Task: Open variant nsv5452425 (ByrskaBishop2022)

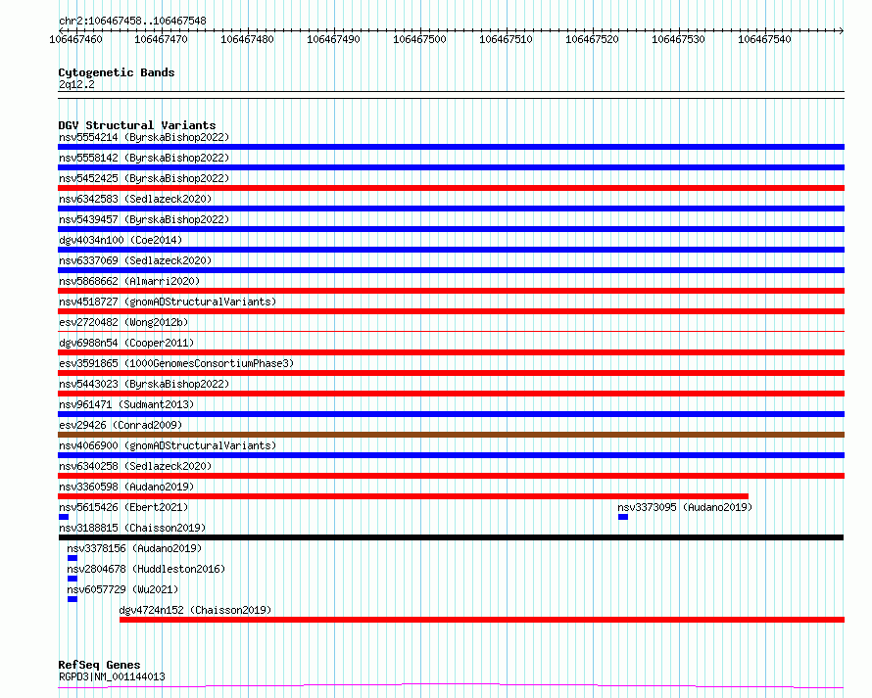Action: click(x=144, y=178)
